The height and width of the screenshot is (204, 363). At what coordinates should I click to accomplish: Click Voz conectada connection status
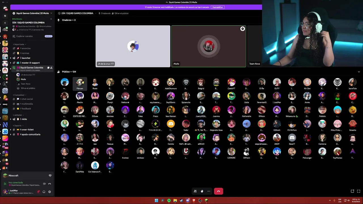pos(16,182)
